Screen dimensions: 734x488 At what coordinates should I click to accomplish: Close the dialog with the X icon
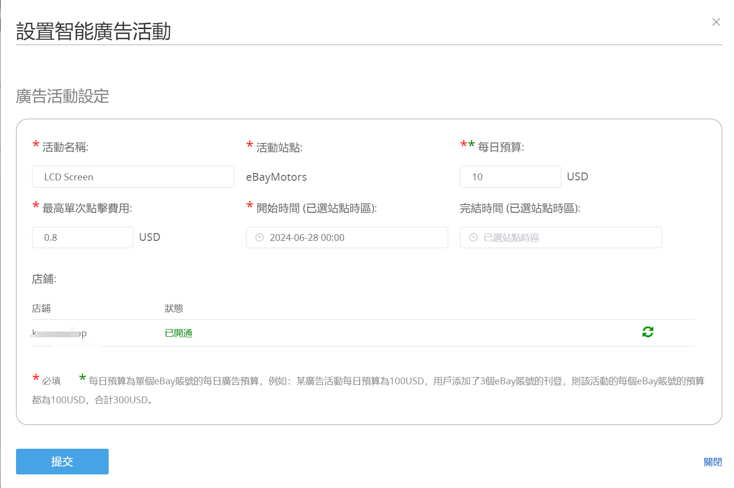(716, 22)
